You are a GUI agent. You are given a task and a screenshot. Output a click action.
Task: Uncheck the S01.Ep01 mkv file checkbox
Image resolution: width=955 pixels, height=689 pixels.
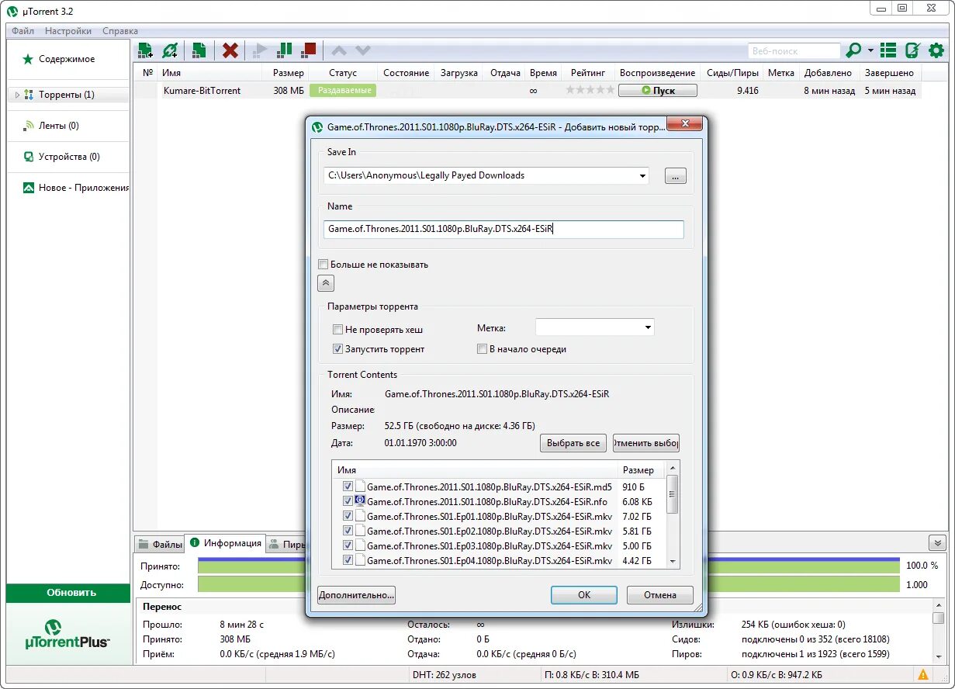348,516
